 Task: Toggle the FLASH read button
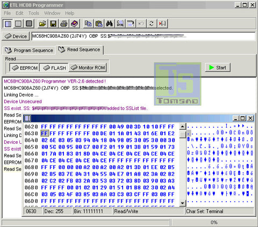pyautogui.click(x=54, y=68)
